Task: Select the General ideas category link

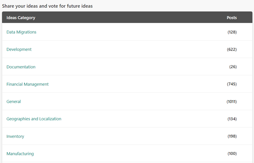Action: [x=14, y=102]
